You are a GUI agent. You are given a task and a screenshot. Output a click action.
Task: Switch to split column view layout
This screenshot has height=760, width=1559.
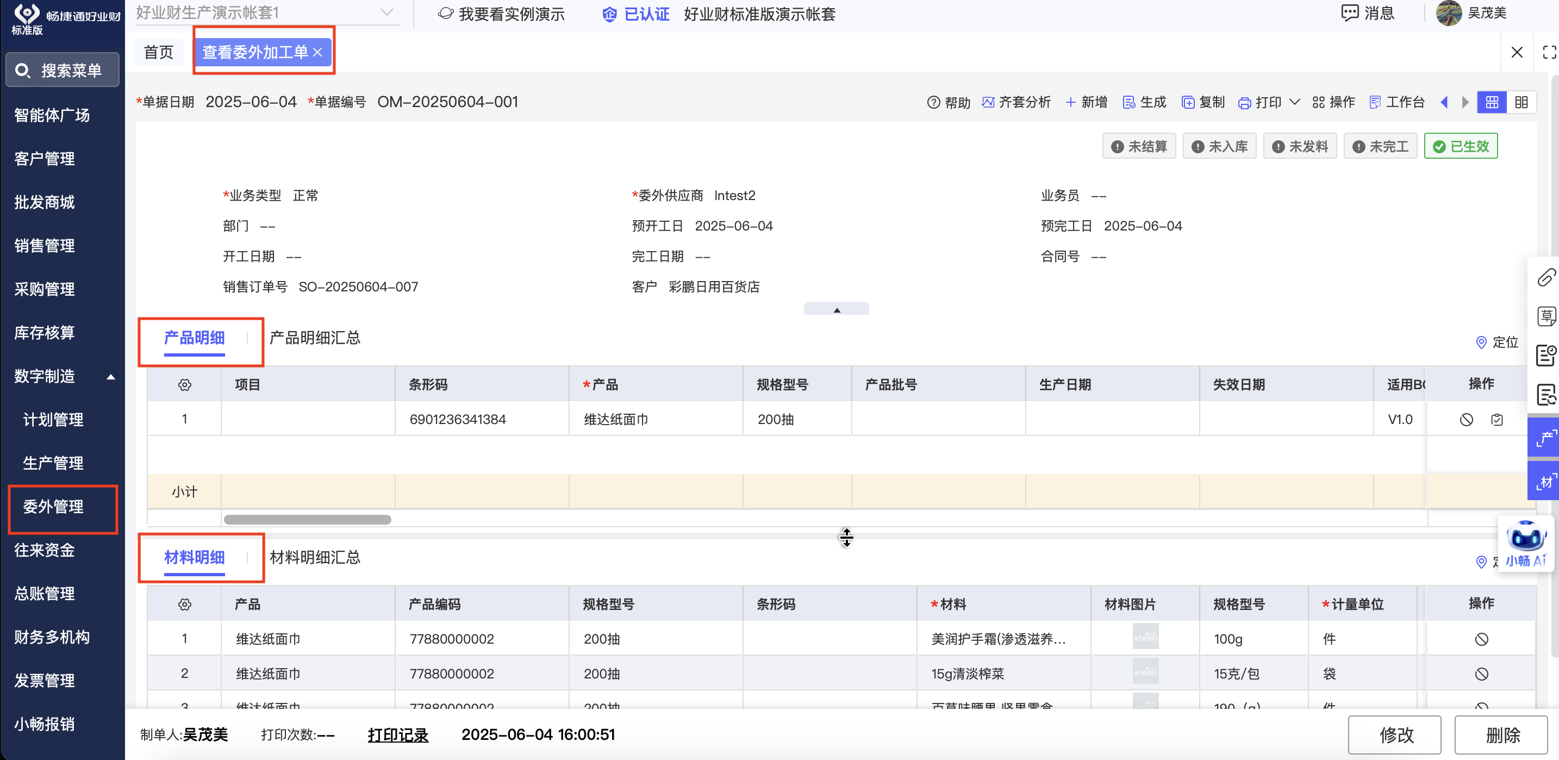coord(1521,102)
